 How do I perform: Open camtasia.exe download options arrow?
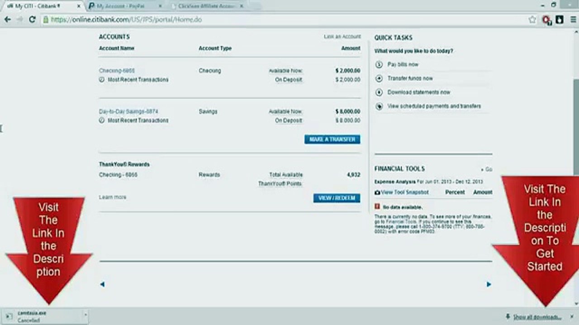(x=85, y=315)
